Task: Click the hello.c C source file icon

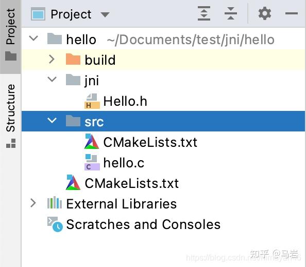Action: (x=92, y=163)
